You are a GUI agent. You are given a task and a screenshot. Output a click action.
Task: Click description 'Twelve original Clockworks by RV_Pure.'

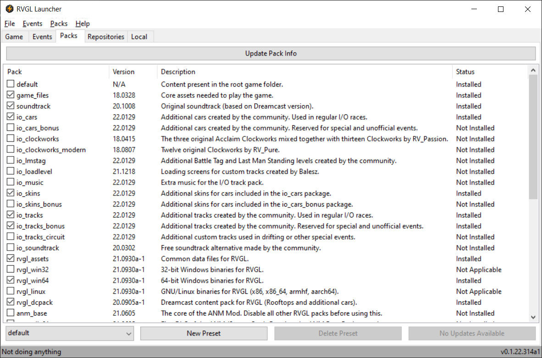220,150
